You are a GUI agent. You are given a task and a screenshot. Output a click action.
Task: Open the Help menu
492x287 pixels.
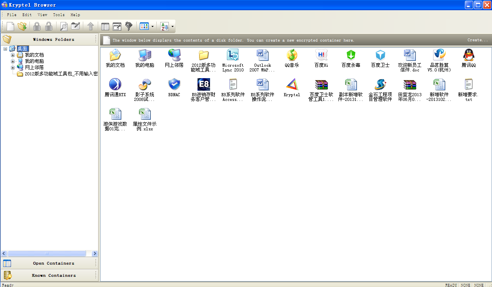coord(75,15)
